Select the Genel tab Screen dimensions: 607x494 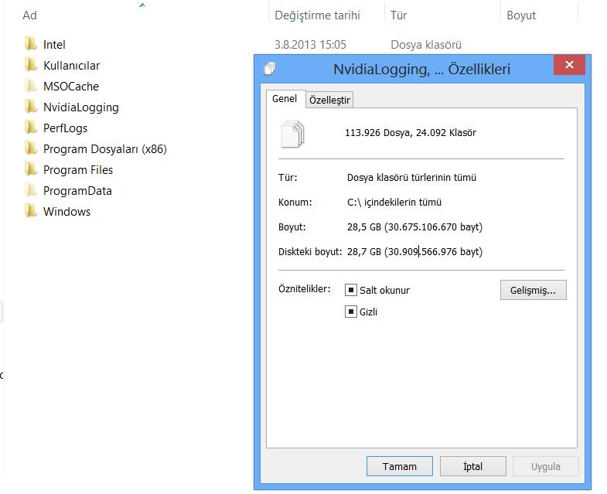(x=285, y=100)
